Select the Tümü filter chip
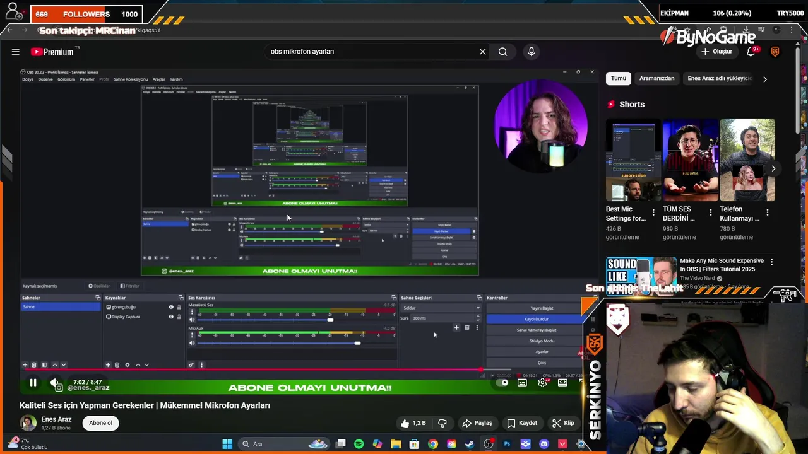 (618, 78)
